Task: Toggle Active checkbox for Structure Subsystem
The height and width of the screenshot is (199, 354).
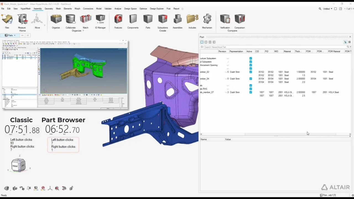Action: [x=251, y=58]
